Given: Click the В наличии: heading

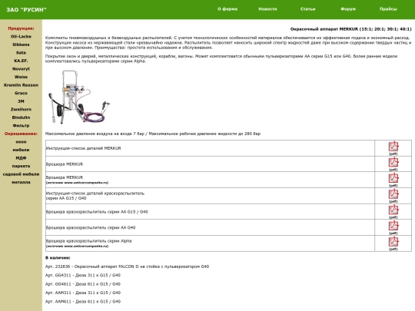Looking at the screenshot, I should [58, 257].
